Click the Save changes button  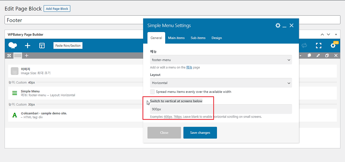pos(200,133)
